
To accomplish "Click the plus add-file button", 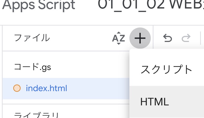I will click(140, 38).
